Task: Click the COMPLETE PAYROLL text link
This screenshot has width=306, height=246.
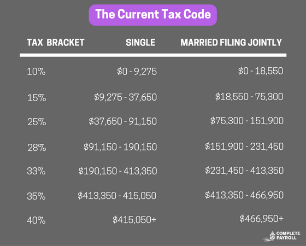Action: click(x=289, y=236)
